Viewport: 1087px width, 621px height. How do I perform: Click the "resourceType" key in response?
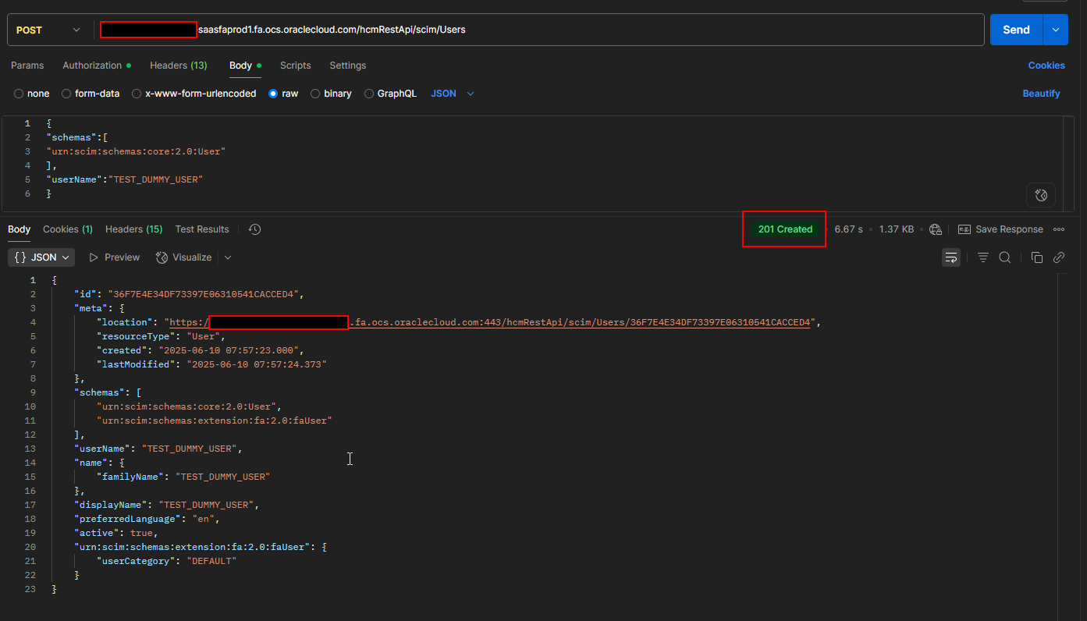[137, 336]
